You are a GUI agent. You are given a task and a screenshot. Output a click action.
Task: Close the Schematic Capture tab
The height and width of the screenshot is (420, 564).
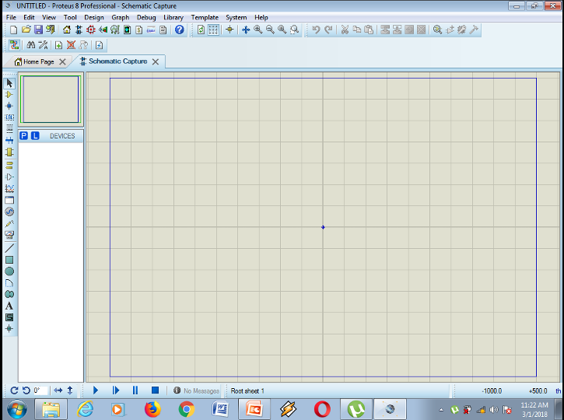(x=156, y=61)
